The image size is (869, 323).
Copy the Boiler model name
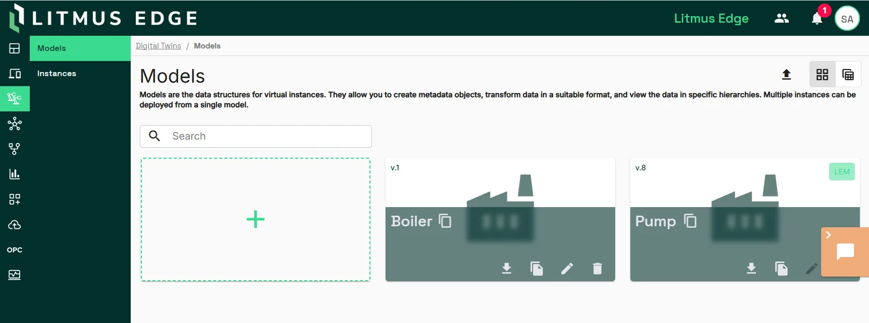click(445, 221)
